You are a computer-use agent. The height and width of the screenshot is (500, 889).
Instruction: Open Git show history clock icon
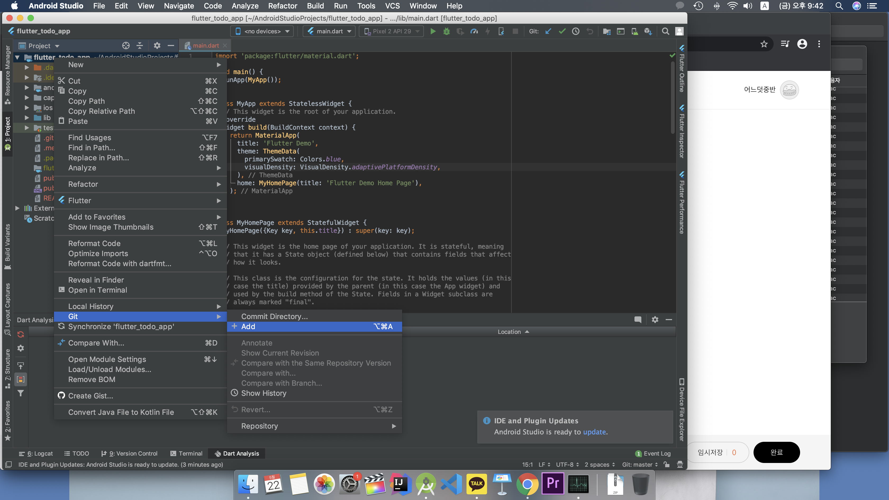pos(575,31)
